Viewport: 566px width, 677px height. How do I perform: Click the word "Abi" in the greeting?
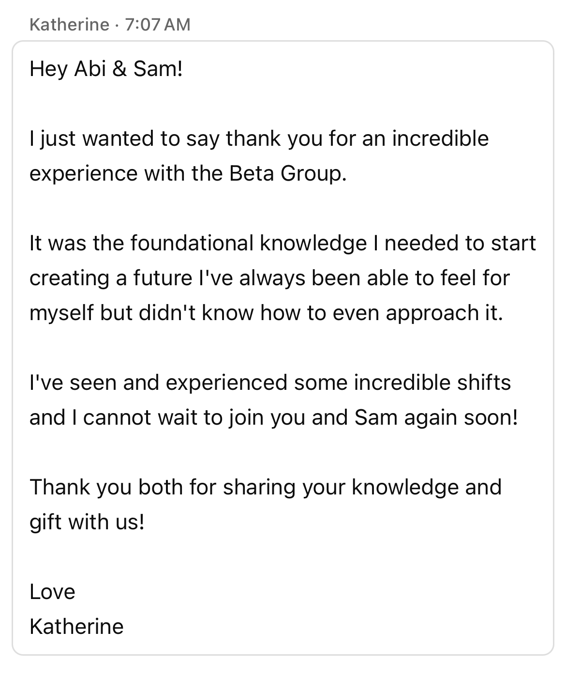point(90,69)
